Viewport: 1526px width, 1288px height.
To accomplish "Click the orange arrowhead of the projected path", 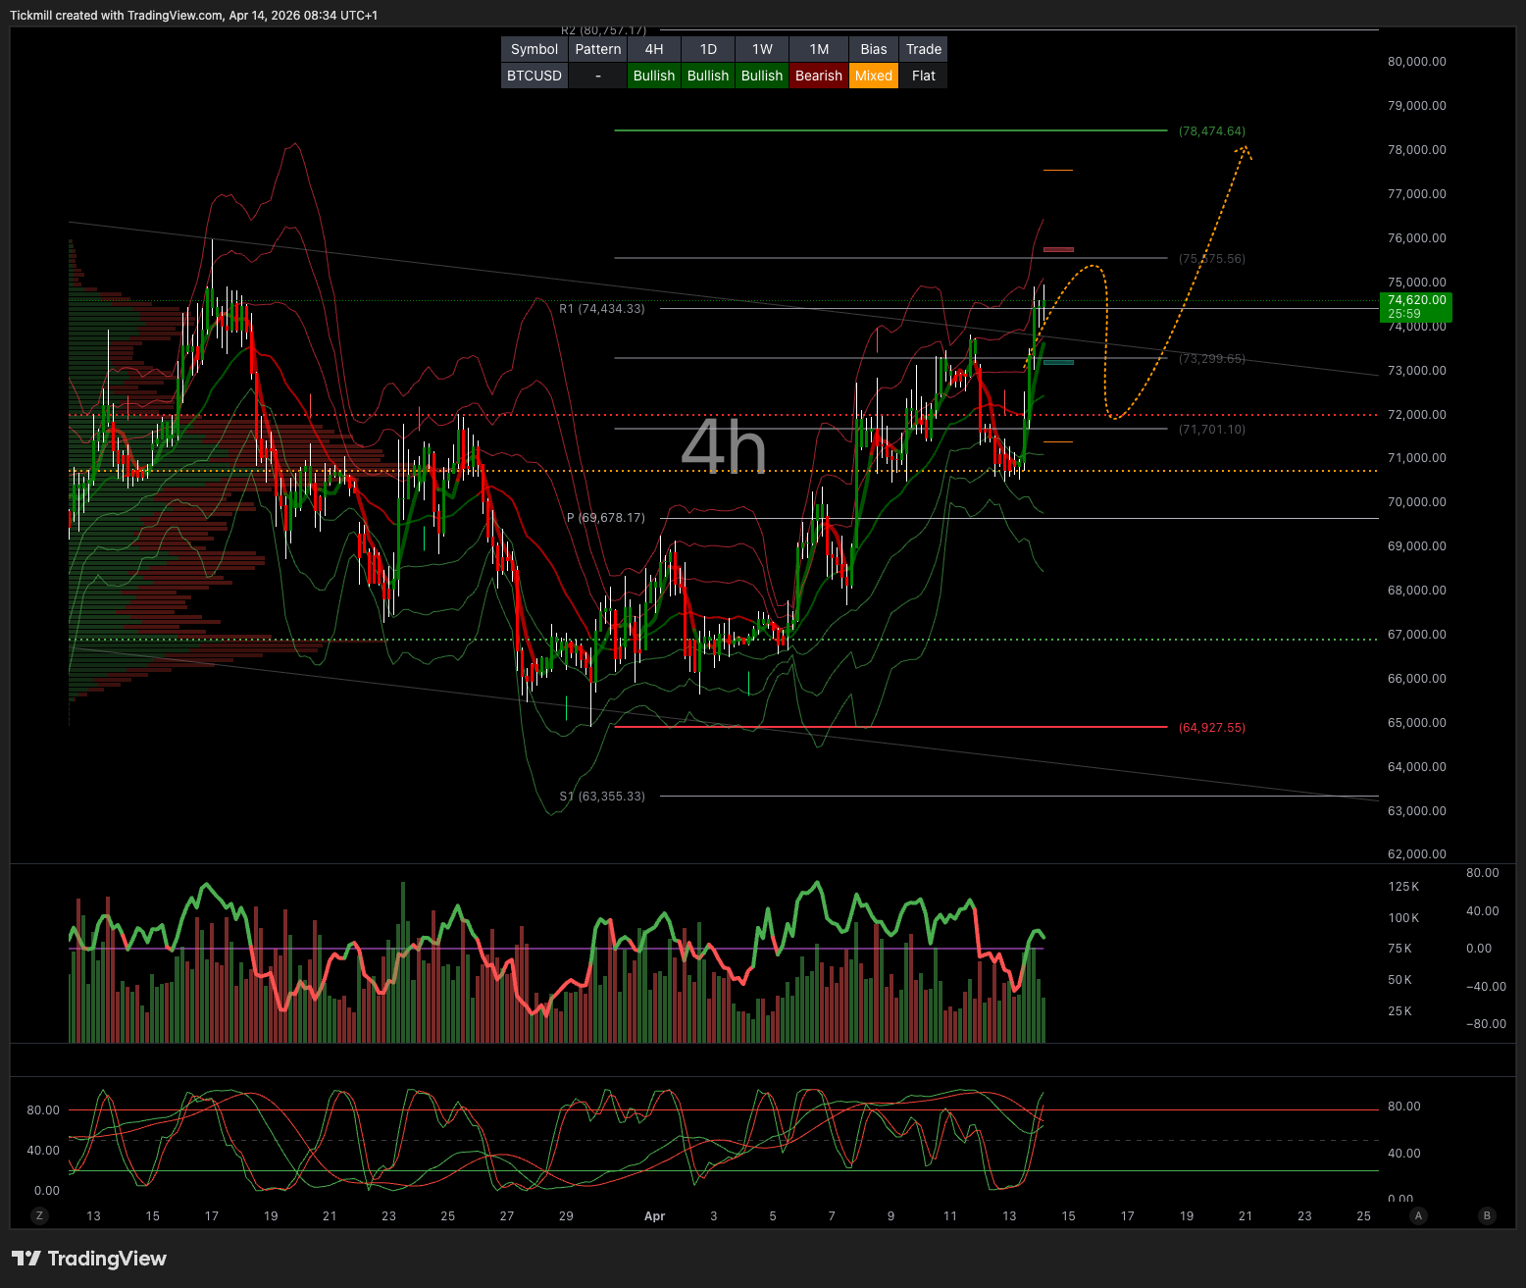I will click(x=1244, y=150).
